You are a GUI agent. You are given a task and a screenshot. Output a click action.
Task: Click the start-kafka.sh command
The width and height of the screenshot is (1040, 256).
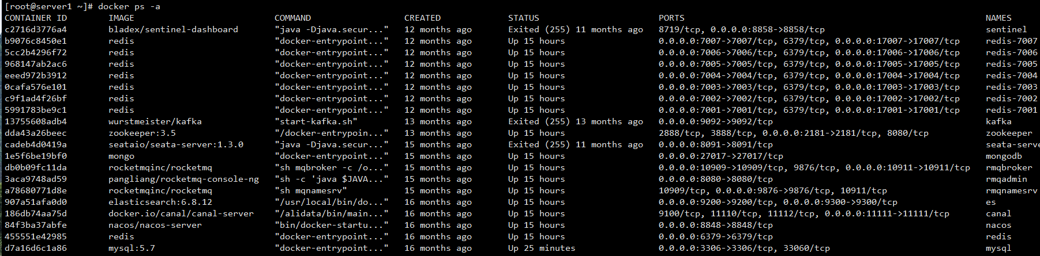[x=316, y=121]
